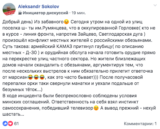Click the smiling emoji after забавного
The image size is (160, 129).
tap(66, 22)
